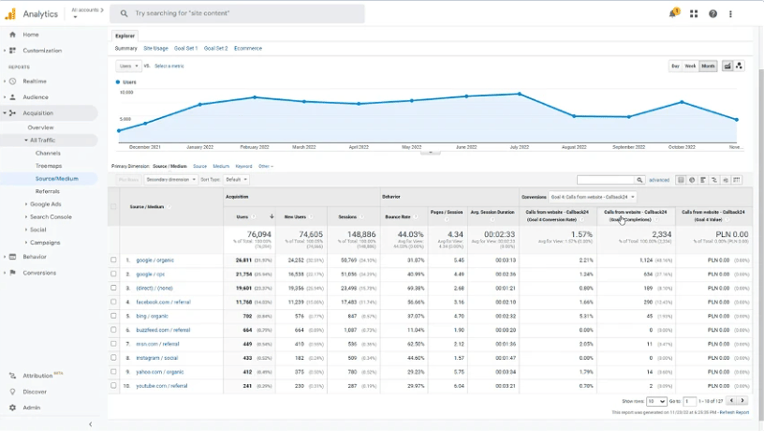Switch to motion chart view icon
The height and width of the screenshot is (431, 764).
740,67
